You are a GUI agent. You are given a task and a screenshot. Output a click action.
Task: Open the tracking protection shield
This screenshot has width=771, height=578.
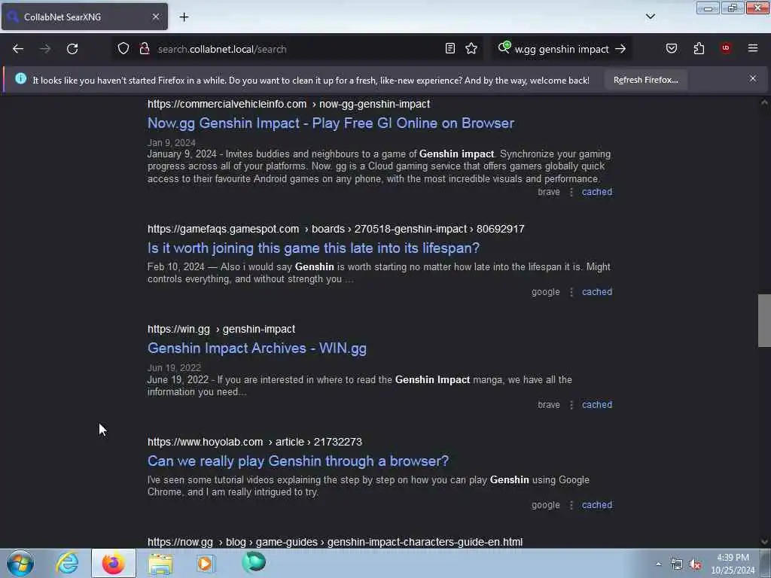coord(123,49)
